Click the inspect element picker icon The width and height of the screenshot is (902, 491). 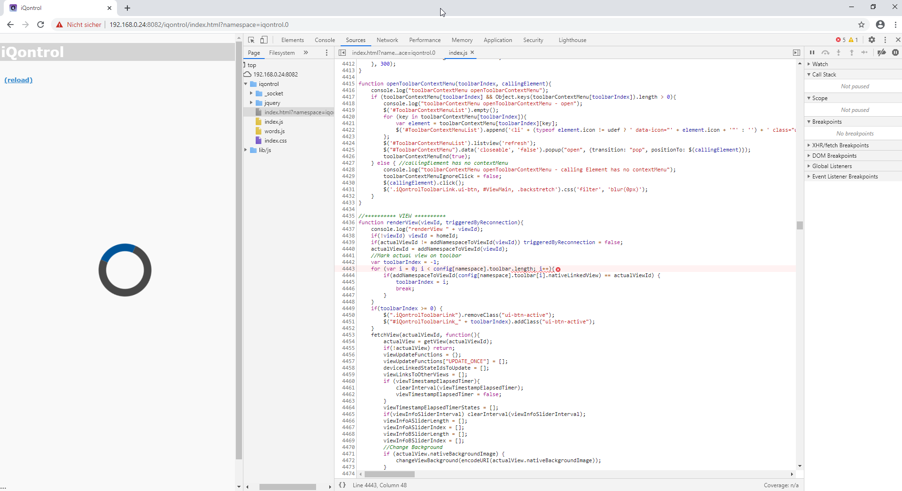(251, 40)
